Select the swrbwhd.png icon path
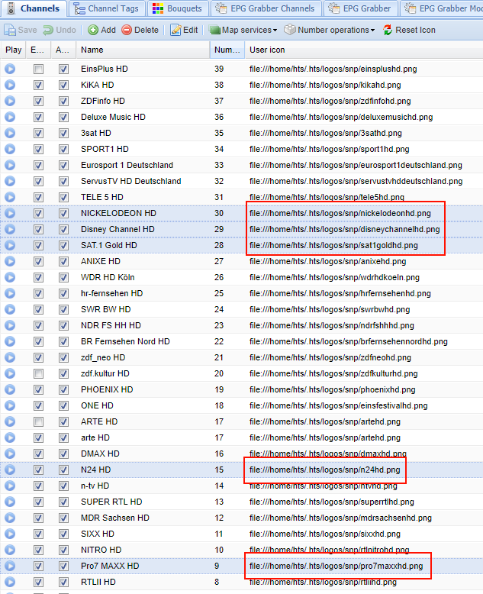Viewport: 483px width, 594px height. click(x=330, y=309)
